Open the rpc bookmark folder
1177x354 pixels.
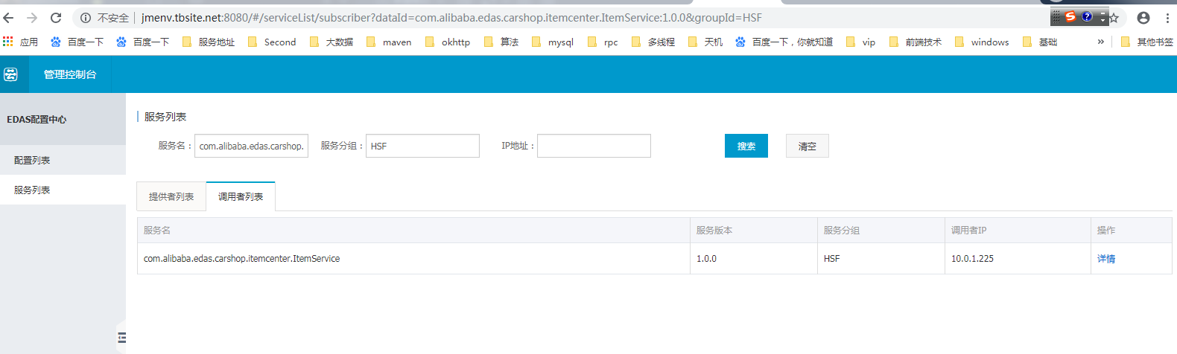(x=603, y=42)
